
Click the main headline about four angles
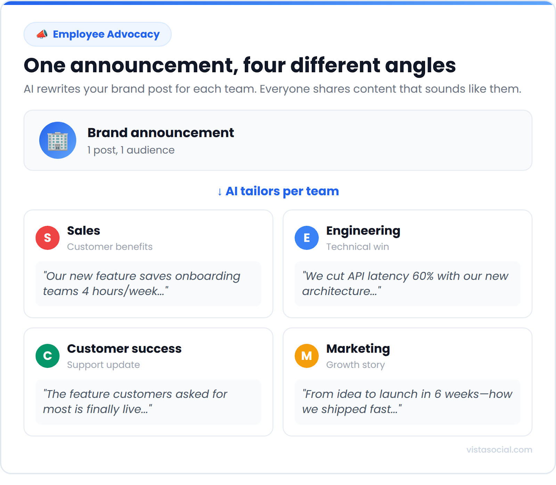coord(239,65)
